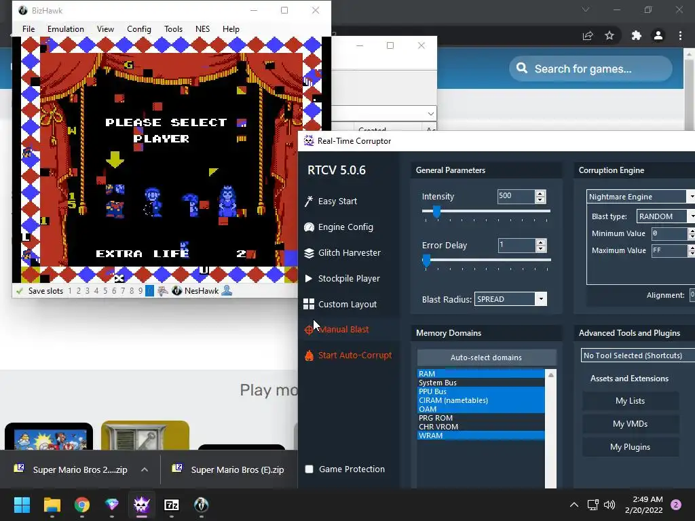
Task: Open volume control in system tray
Action: coord(609,505)
